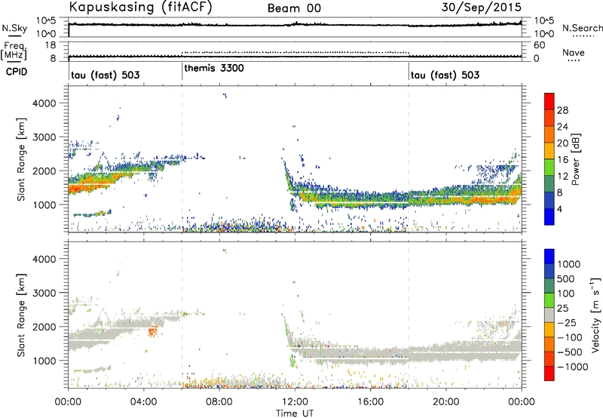Screen dimensions: 603x418
Task: Click the gray band of velocity colorbar
Action: click(x=549, y=315)
